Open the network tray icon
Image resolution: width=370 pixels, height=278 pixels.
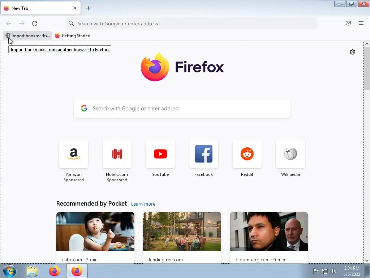coord(325,271)
